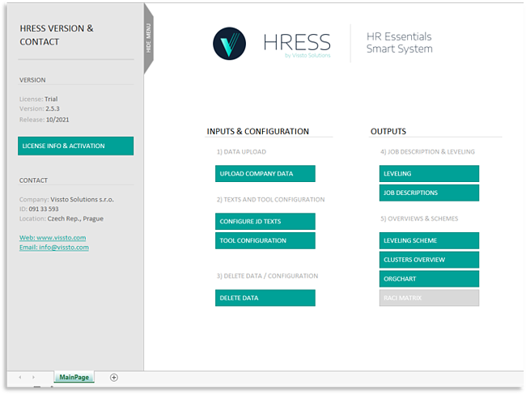Image resolution: width=526 pixels, height=394 pixels.
Task: Click the 'VERSION' section heading
Action: tap(32, 80)
